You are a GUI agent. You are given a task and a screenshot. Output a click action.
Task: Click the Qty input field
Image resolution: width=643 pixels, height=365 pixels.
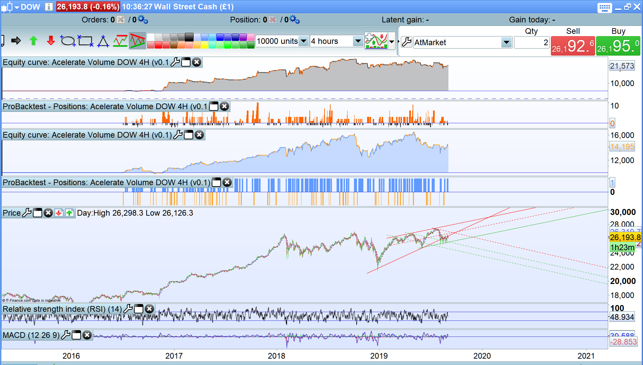pyautogui.click(x=531, y=43)
